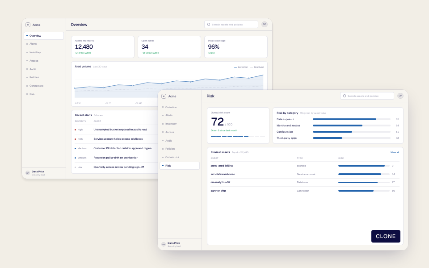429x268 pixels.
Task: Go to Policies in the Risk window sidebar
Action: coord(180,149)
